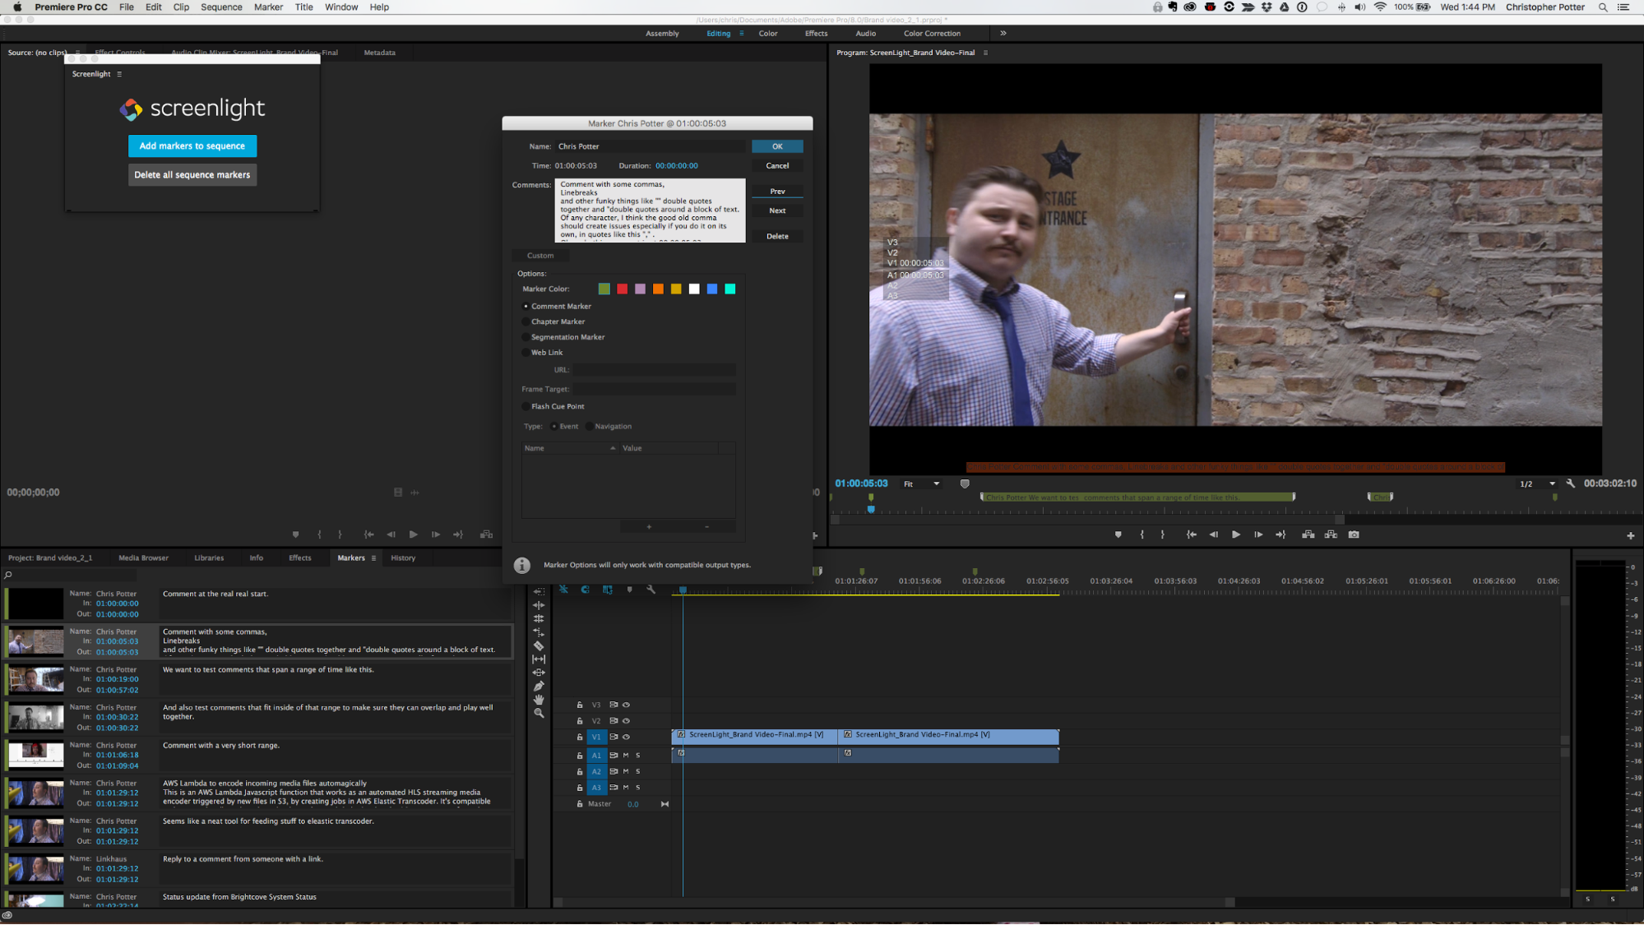Image resolution: width=1644 pixels, height=925 pixels.
Task: Switch to the Color Correction workspace
Action: (x=932, y=33)
